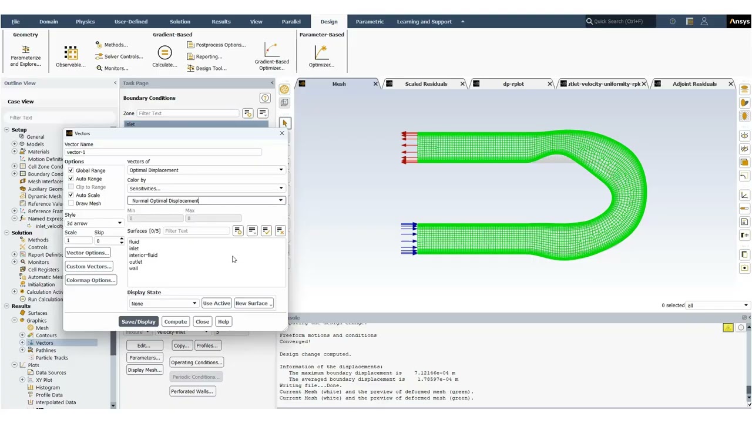The height and width of the screenshot is (423, 752).
Task: Click Vector Name input field
Action: click(163, 152)
